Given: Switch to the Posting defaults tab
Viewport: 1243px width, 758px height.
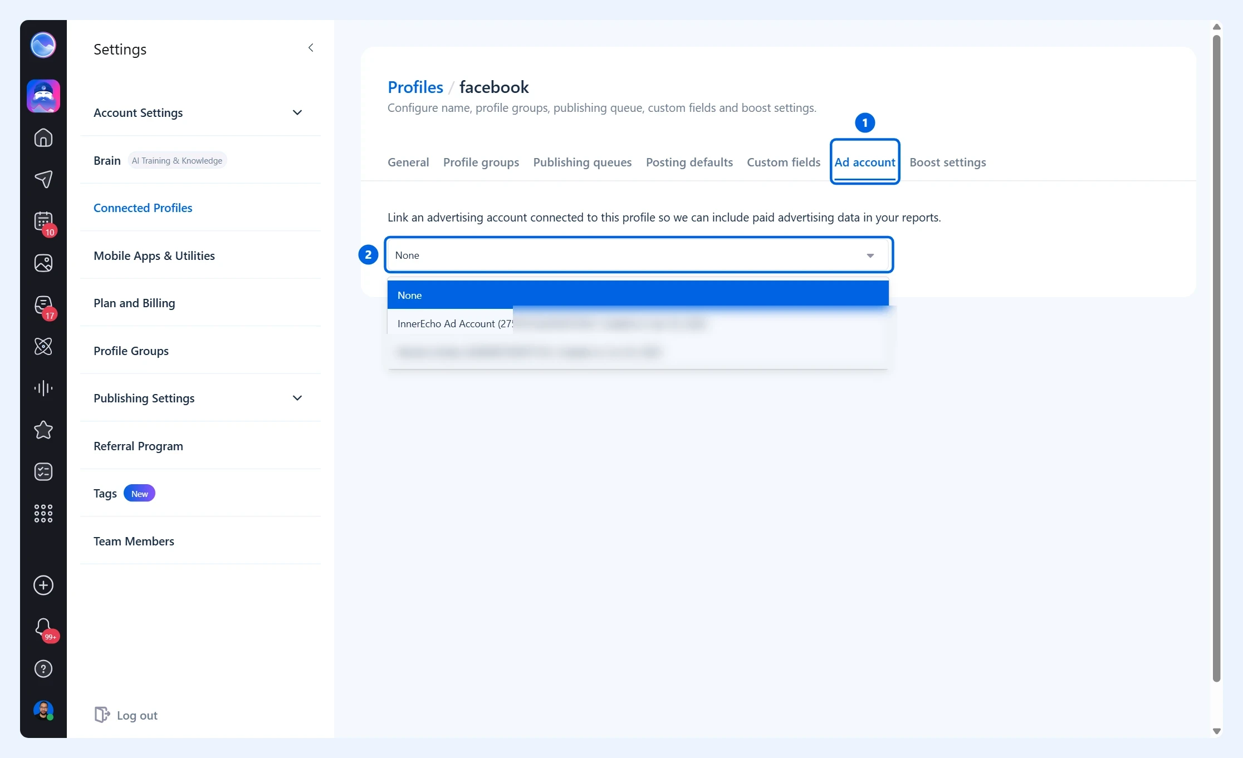Looking at the screenshot, I should click(689, 162).
